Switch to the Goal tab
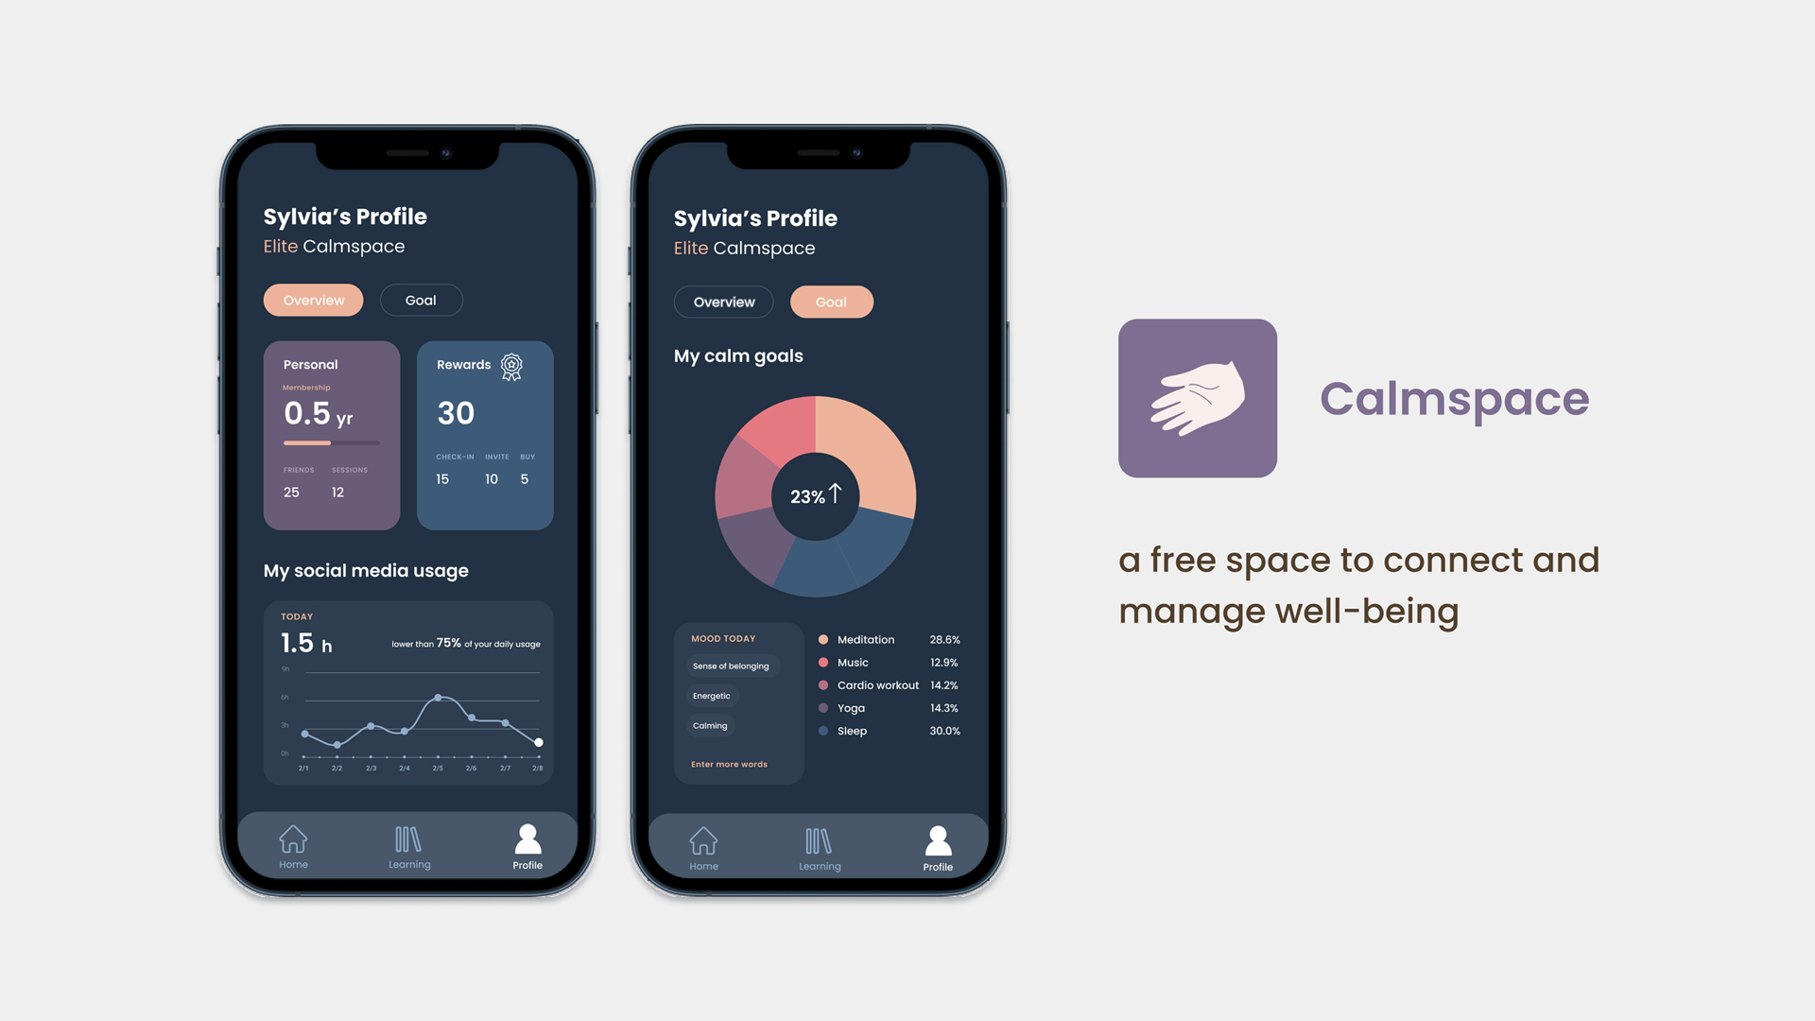This screenshot has height=1021, width=1815. (420, 301)
